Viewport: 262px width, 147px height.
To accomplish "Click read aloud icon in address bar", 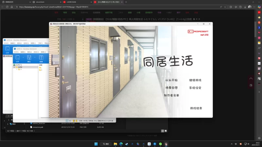I will pyautogui.click(x=221, y=7).
